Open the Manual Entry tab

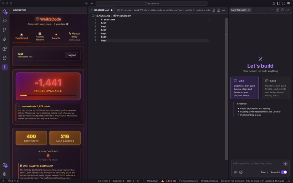(75, 36)
